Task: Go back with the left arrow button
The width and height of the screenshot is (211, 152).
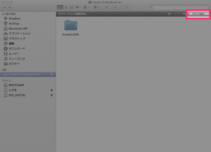Action: 5,7
